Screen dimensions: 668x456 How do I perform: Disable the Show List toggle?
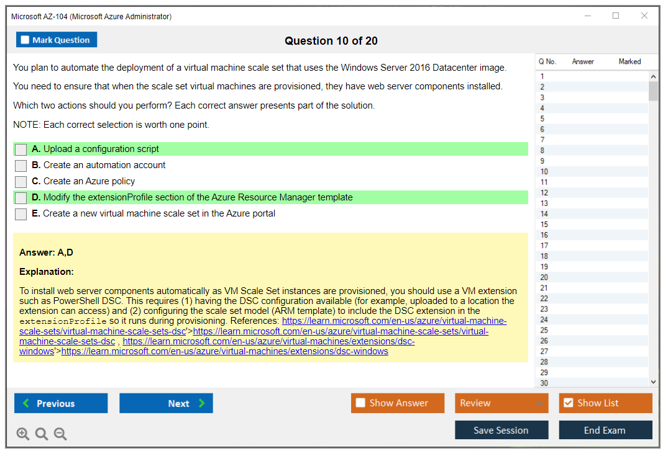568,403
